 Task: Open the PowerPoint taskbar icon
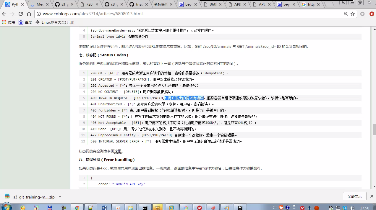click(118, 208)
